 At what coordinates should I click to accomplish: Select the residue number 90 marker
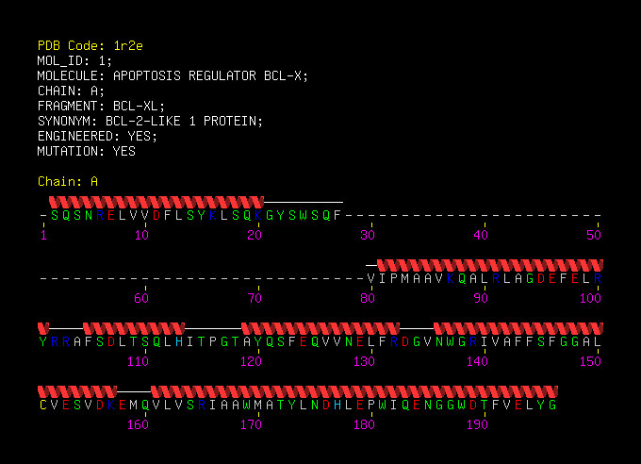click(x=481, y=298)
